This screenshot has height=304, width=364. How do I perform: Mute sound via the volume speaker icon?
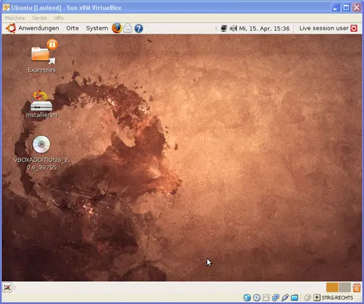tap(233, 28)
